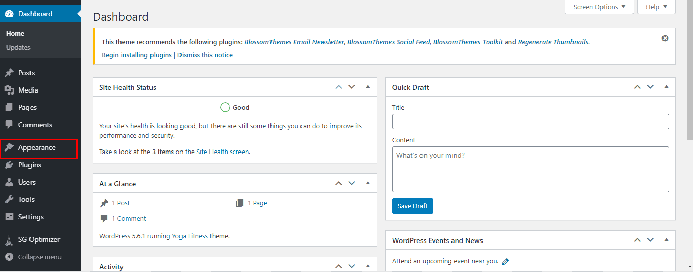This screenshot has width=693, height=272.
Task: Open the 1 Post link
Action: pyautogui.click(x=121, y=203)
